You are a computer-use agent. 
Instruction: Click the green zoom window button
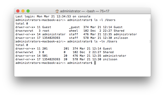(28, 11)
